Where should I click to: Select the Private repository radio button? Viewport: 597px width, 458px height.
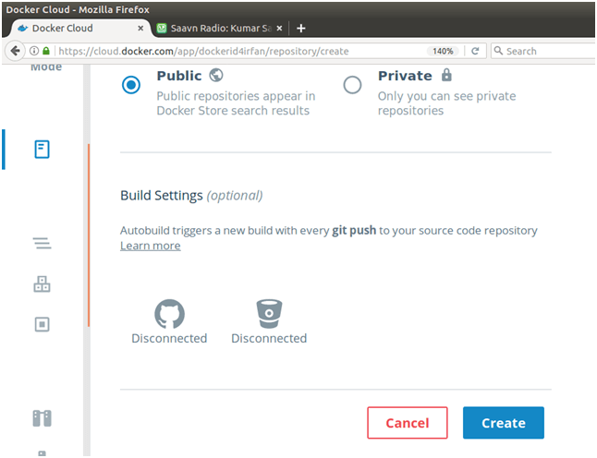pyautogui.click(x=352, y=85)
